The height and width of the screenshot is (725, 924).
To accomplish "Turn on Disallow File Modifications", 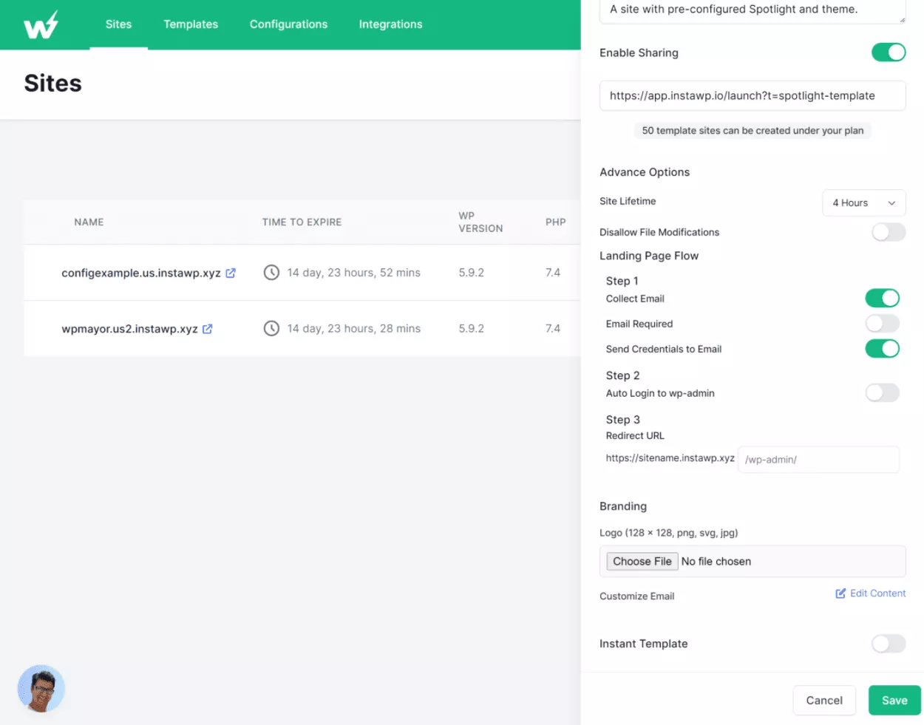I will [x=889, y=232].
